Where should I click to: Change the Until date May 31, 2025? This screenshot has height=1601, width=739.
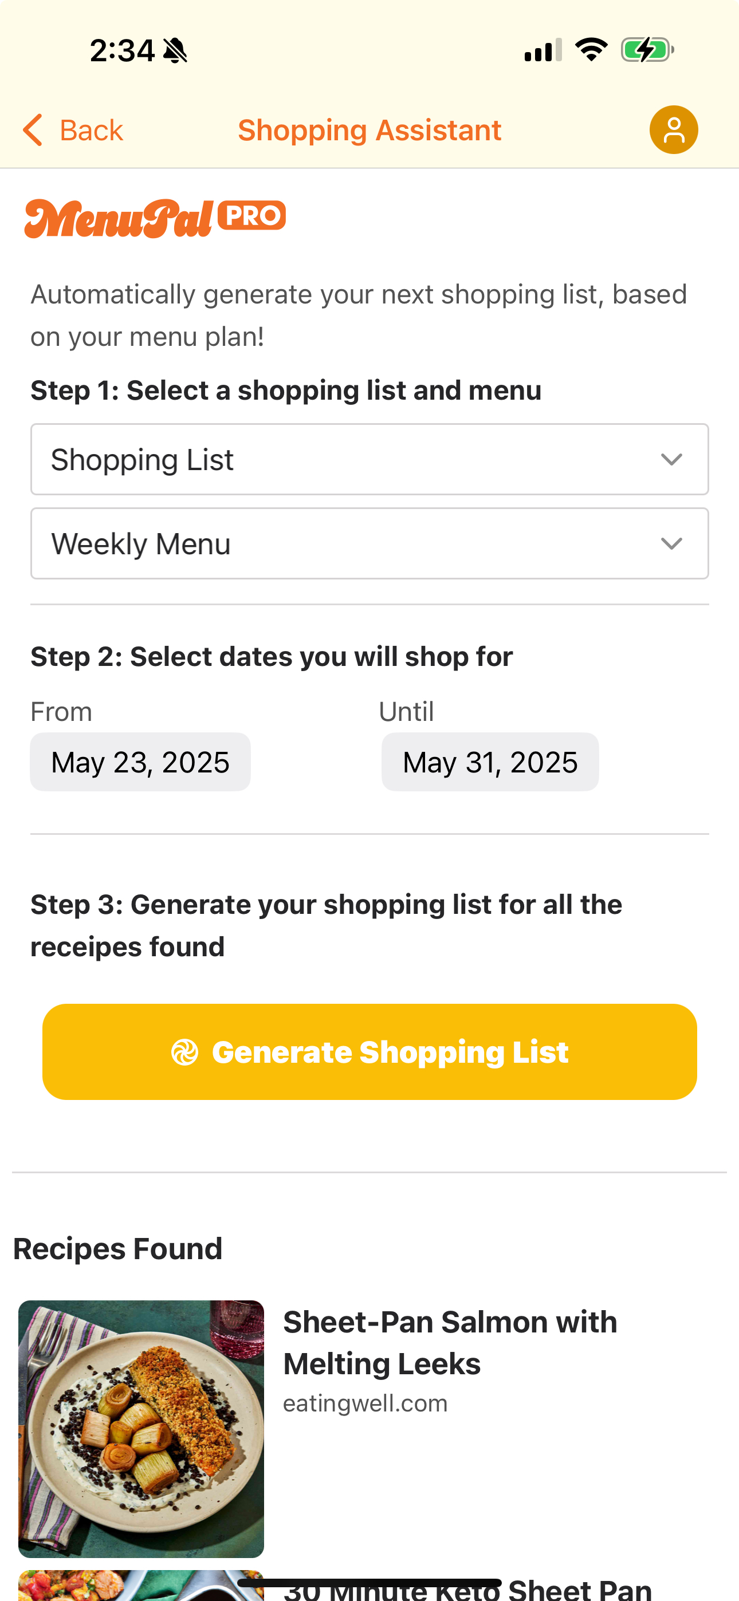[x=490, y=762]
